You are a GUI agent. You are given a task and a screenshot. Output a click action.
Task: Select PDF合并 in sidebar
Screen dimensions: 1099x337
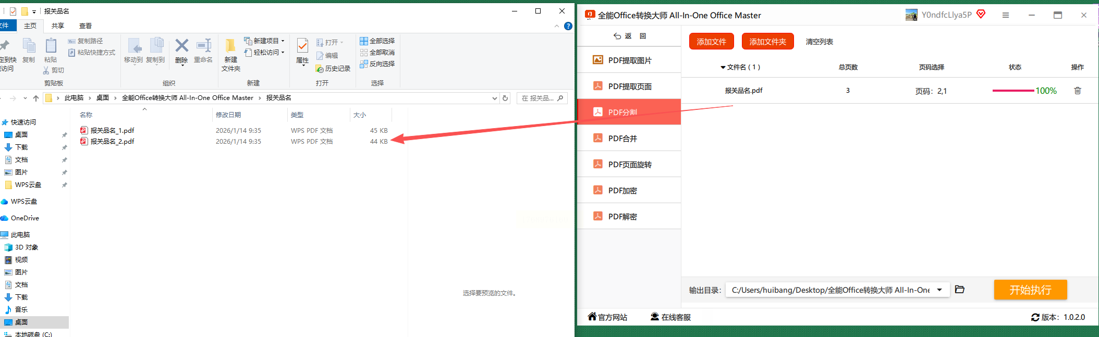click(629, 138)
